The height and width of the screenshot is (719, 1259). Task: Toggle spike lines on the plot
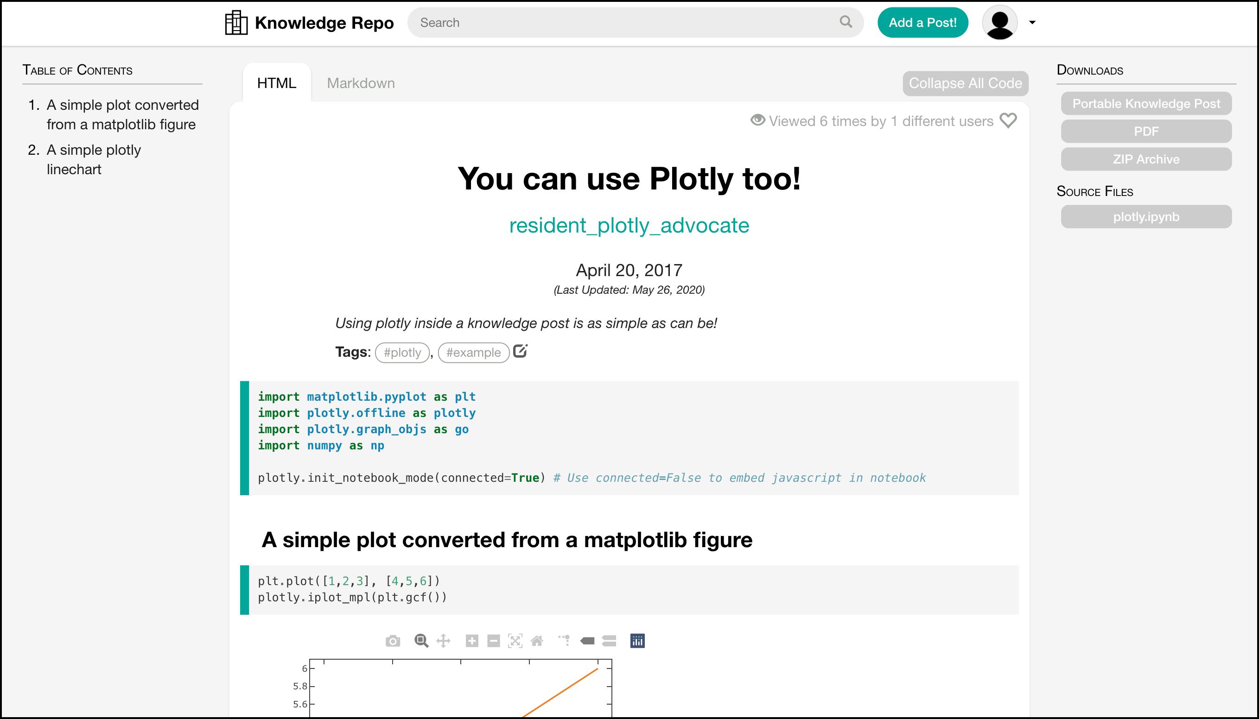click(x=564, y=641)
